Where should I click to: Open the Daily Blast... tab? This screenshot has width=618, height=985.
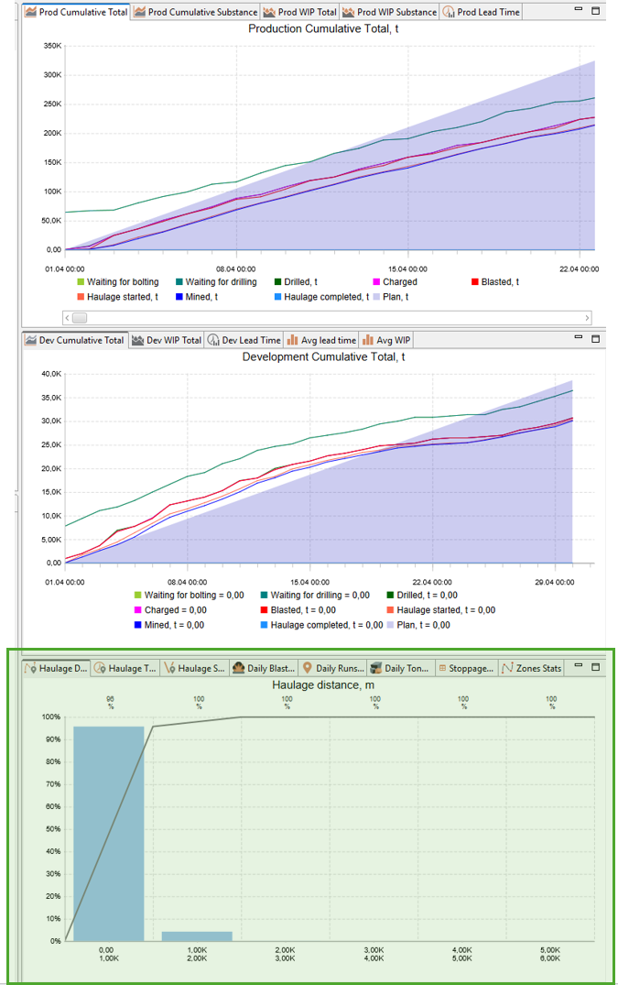264,668
